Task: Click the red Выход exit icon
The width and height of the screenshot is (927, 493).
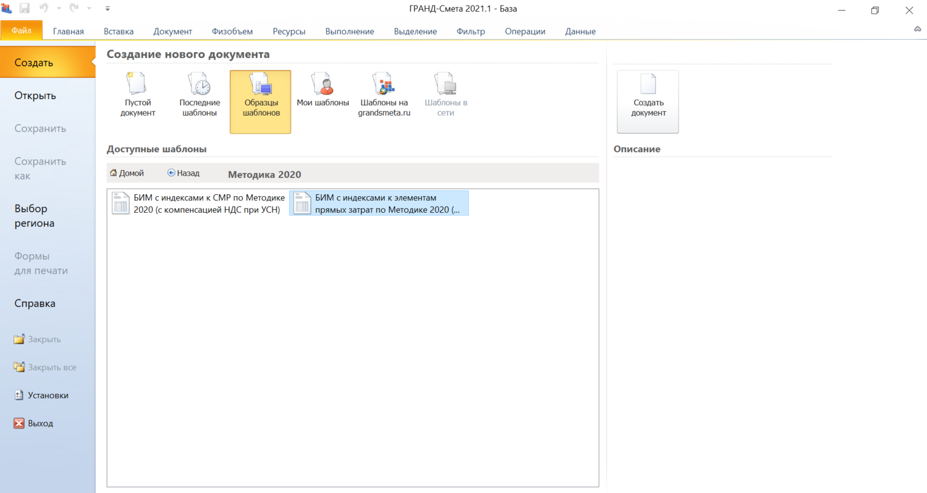Action: pos(19,423)
